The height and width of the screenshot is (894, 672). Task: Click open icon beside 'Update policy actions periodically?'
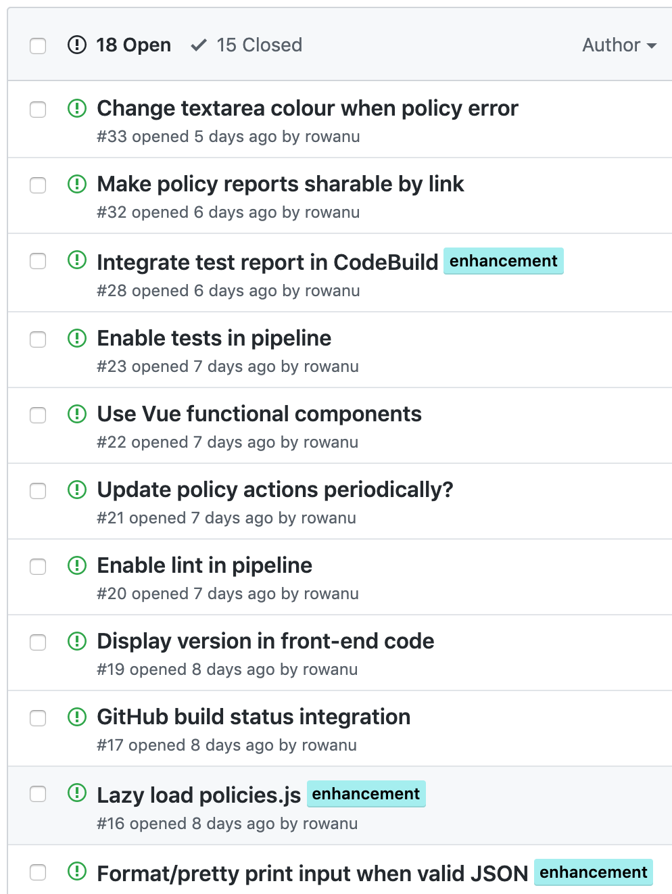point(77,490)
